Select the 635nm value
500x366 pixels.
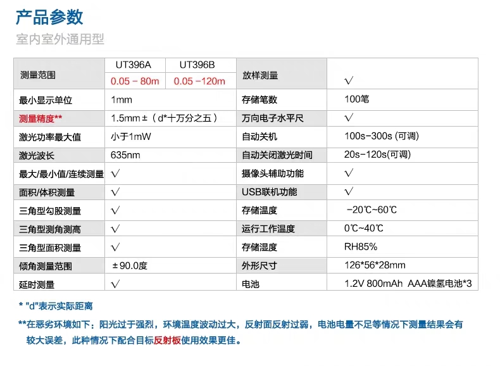pos(125,155)
